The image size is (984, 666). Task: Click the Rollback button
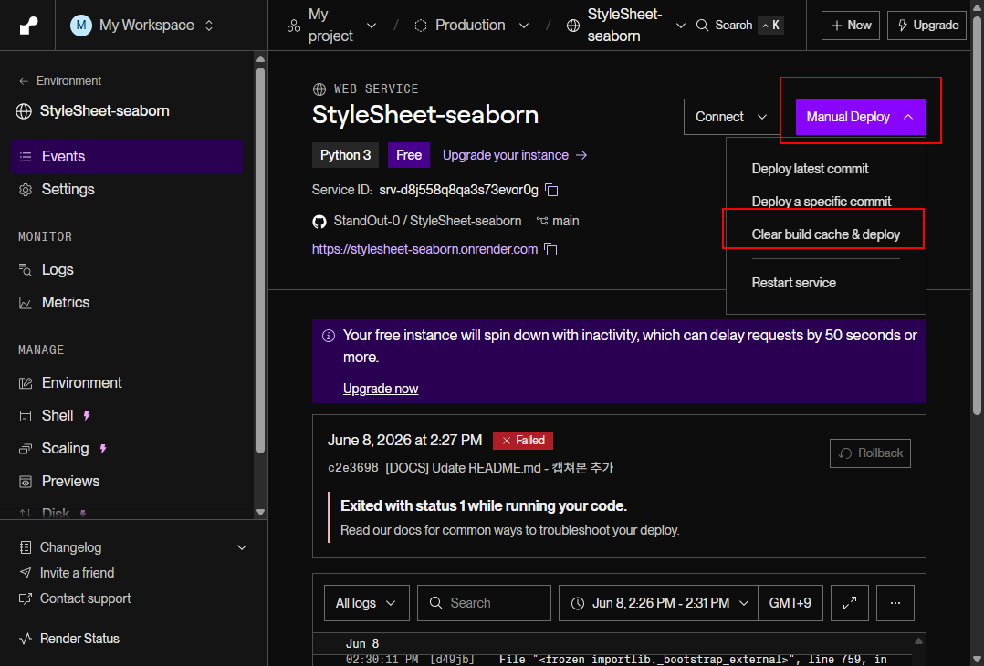click(870, 453)
